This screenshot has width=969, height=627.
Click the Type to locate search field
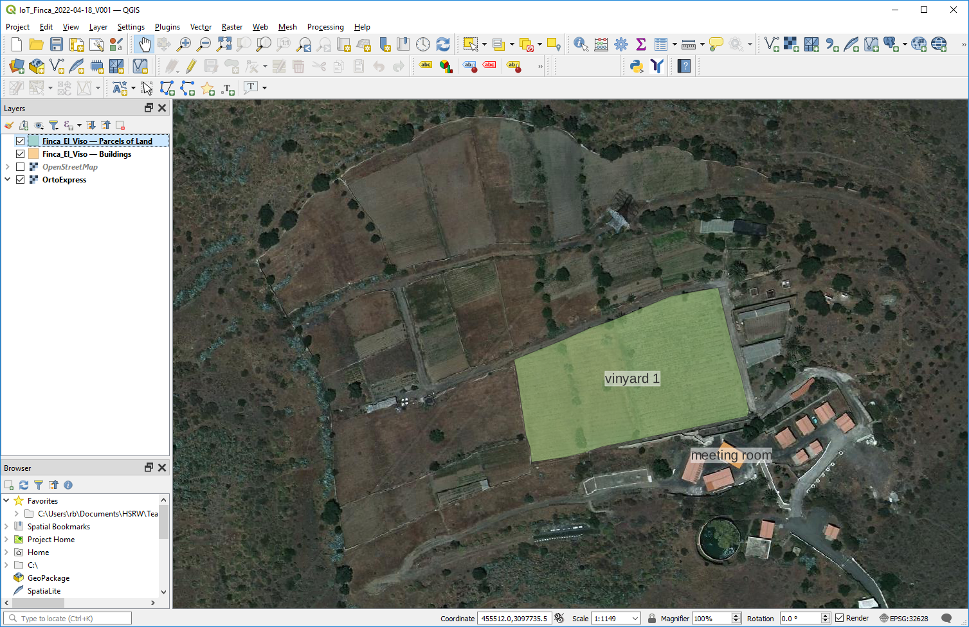coord(71,618)
